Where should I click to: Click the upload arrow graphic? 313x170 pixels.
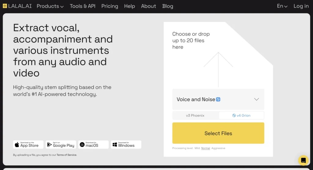[x=218, y=69]
